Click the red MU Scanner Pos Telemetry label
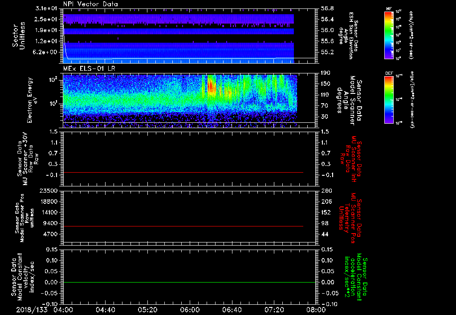The height and width of the screenshot is (315, 456). 350,218
